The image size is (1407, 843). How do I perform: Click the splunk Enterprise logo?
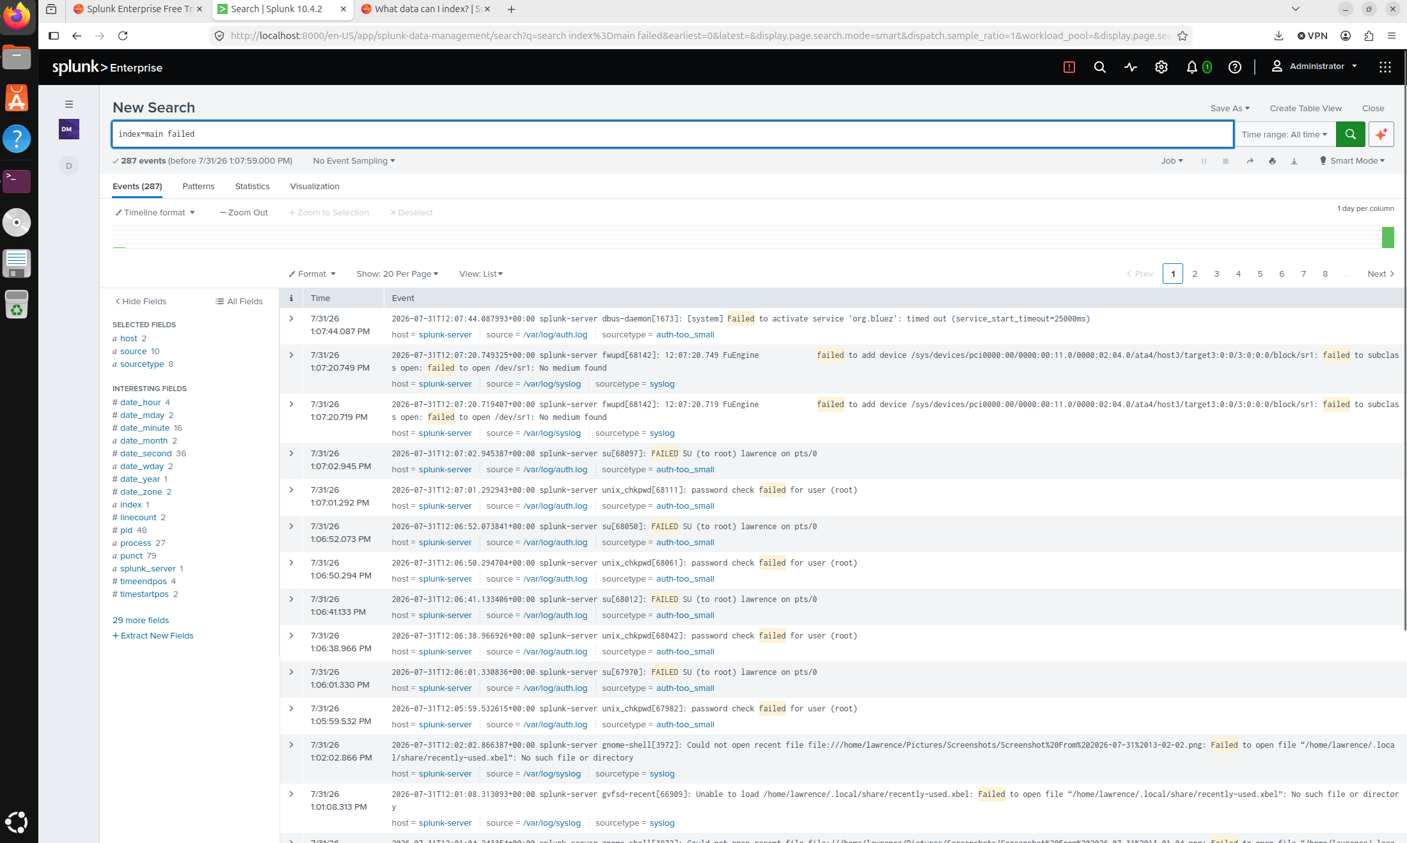tap(107, 67)
